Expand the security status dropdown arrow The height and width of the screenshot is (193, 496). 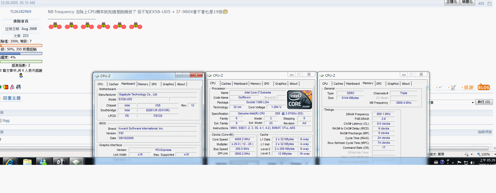click(x=472, y=155)
